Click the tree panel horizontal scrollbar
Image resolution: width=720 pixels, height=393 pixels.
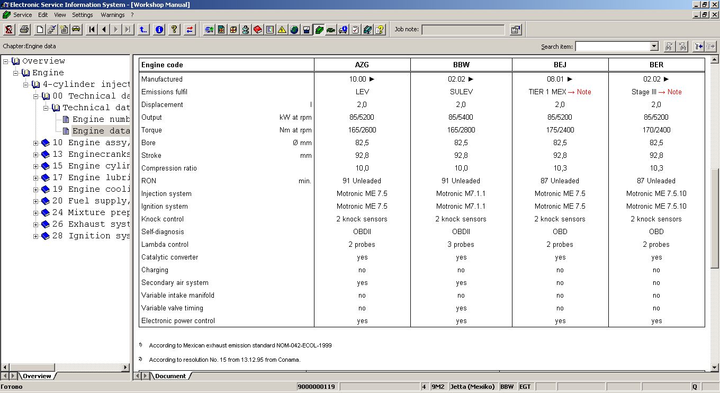point(66,367)
